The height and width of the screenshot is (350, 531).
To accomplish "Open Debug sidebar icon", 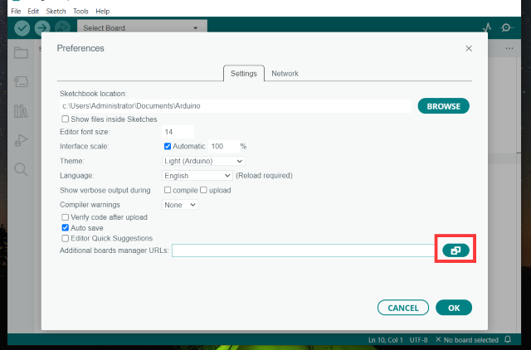I will 21,140.
